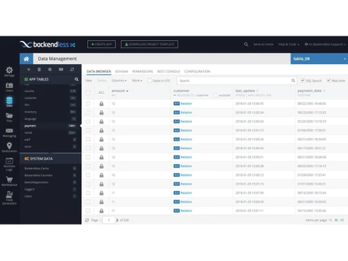Open the Geolocation pin section
This screenshot has height=261, width=348.
coord(9,148)
